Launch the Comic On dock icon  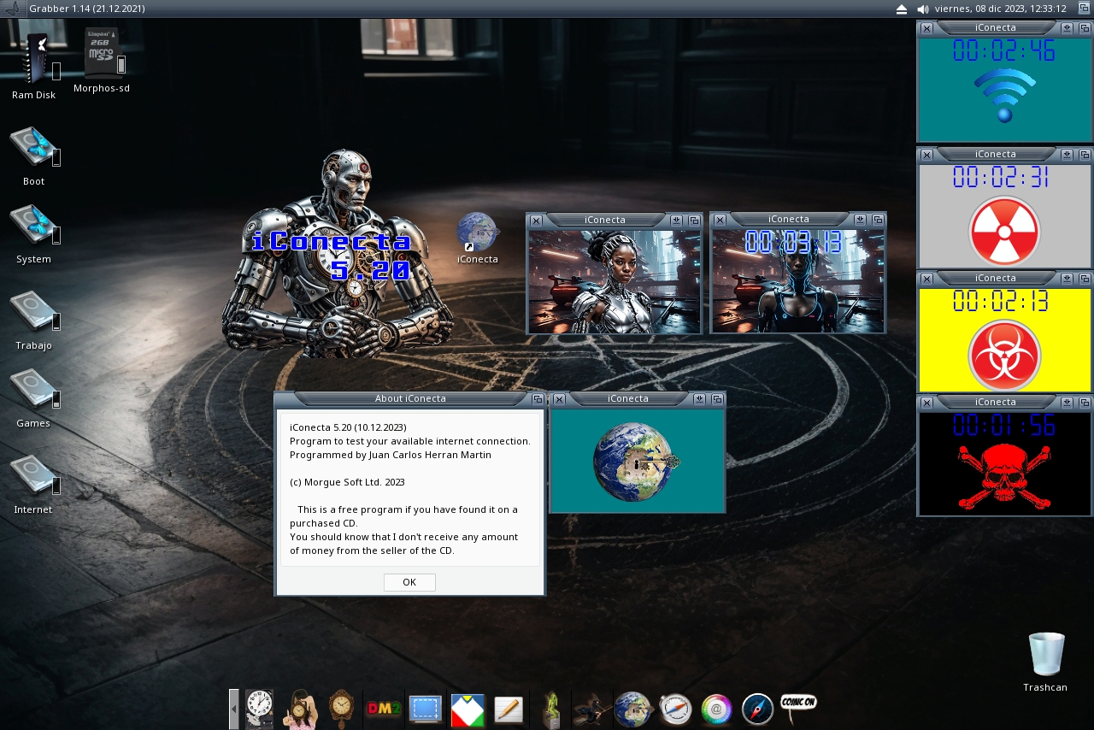point(798,707)
